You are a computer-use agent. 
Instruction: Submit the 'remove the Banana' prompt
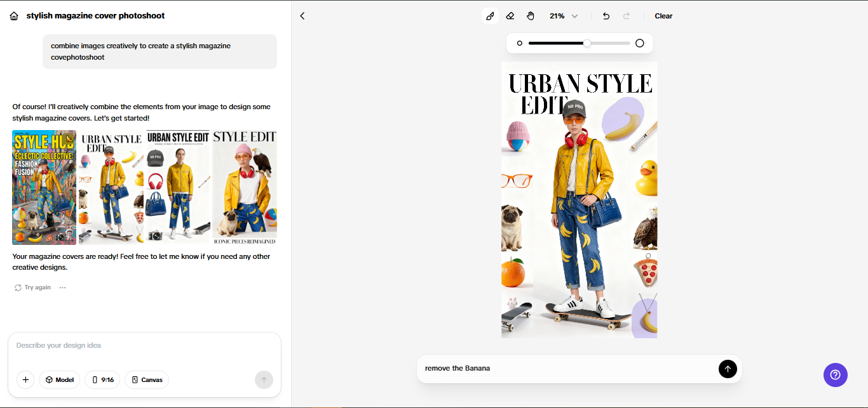coord(728,369)
